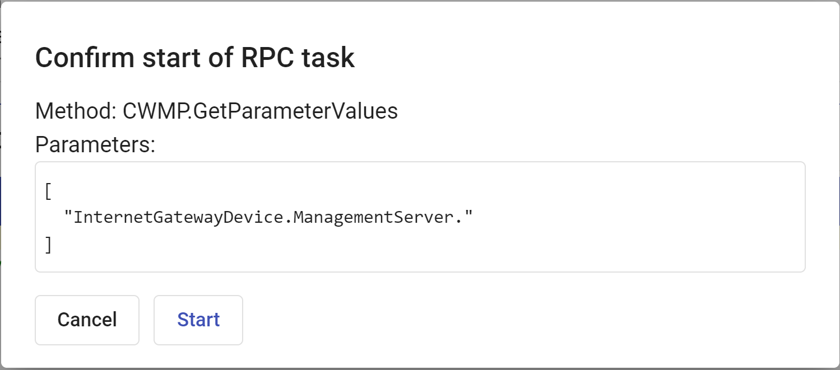
Task: Cancel the RPC task dialog
Action: (x=87, y=320)
